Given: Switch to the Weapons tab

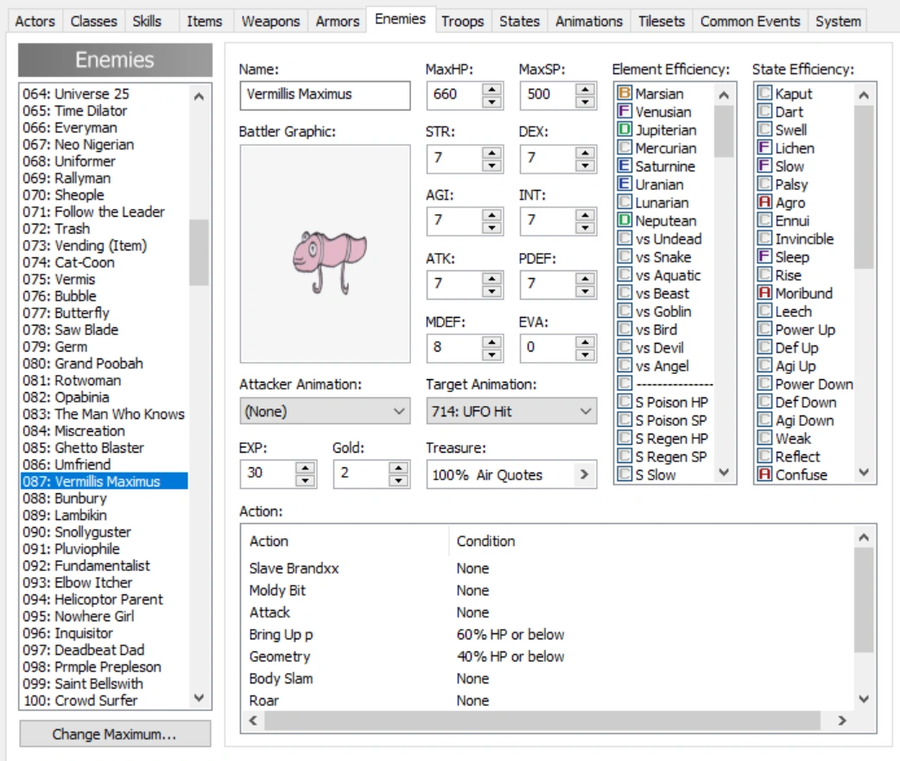Looking at the screenshot, I should tap(270, 22).
